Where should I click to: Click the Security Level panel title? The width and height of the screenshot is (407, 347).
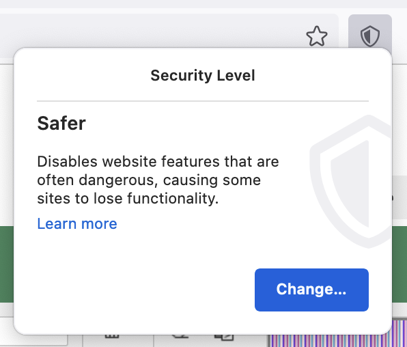coord(203,75)
